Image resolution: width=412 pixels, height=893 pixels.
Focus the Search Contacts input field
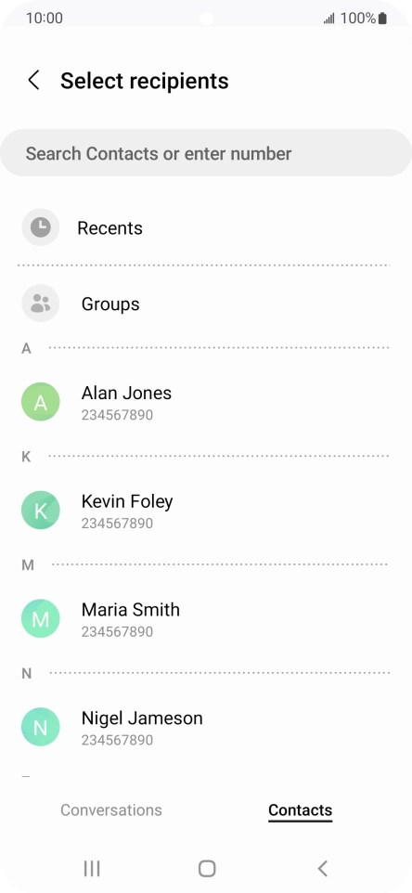point(206,152)
